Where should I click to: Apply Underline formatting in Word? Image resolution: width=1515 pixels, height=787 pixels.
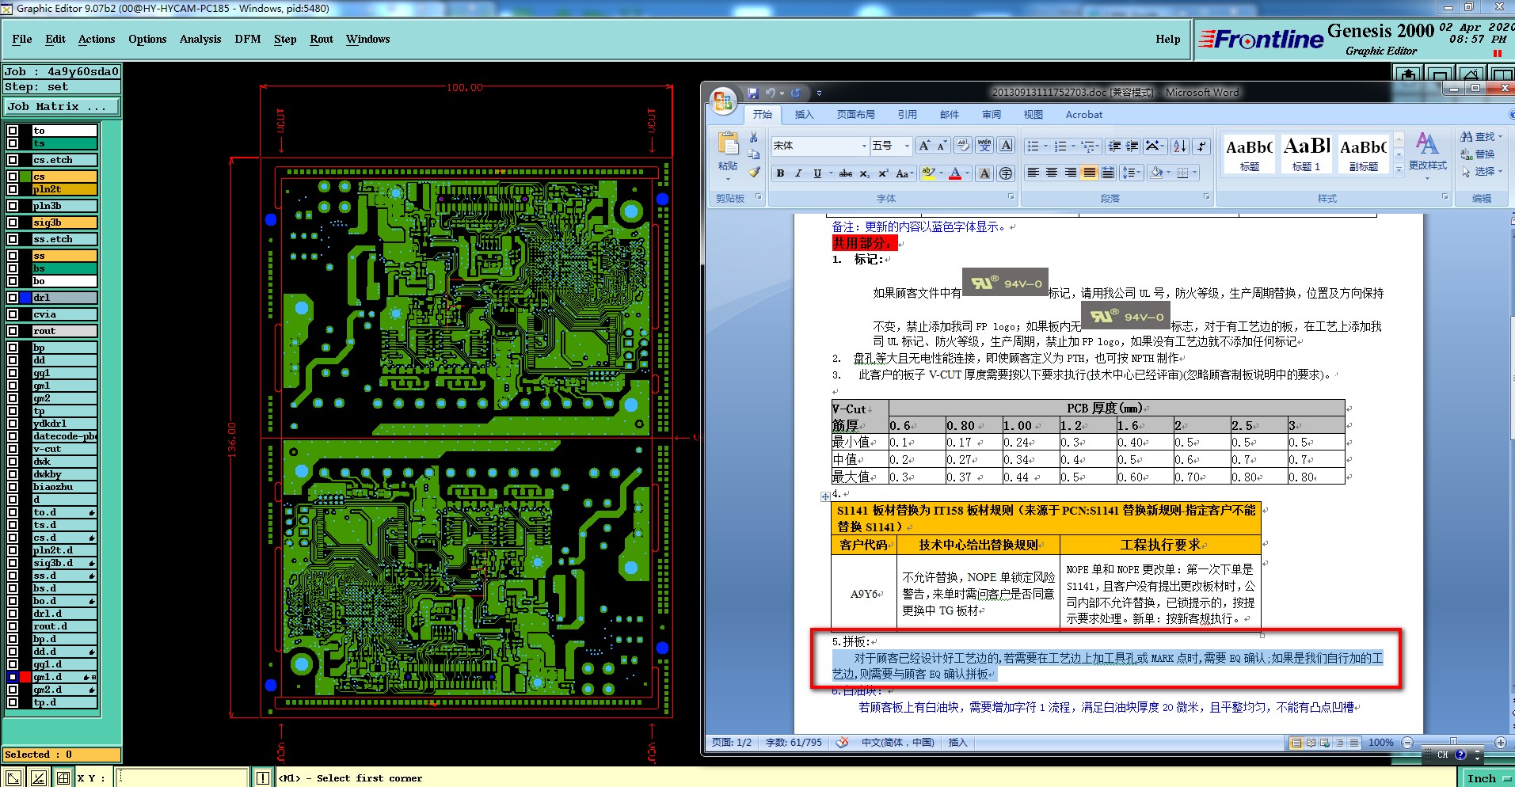[817, 173]
